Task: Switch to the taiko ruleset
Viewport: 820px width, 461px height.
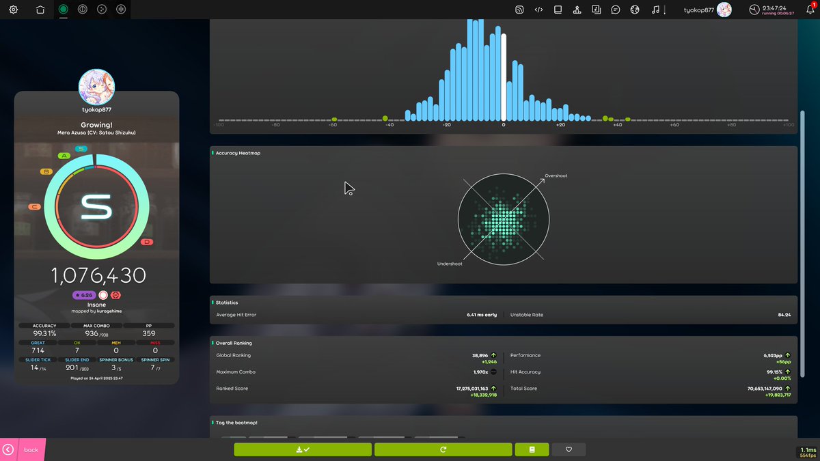Action: click(82, 10)
